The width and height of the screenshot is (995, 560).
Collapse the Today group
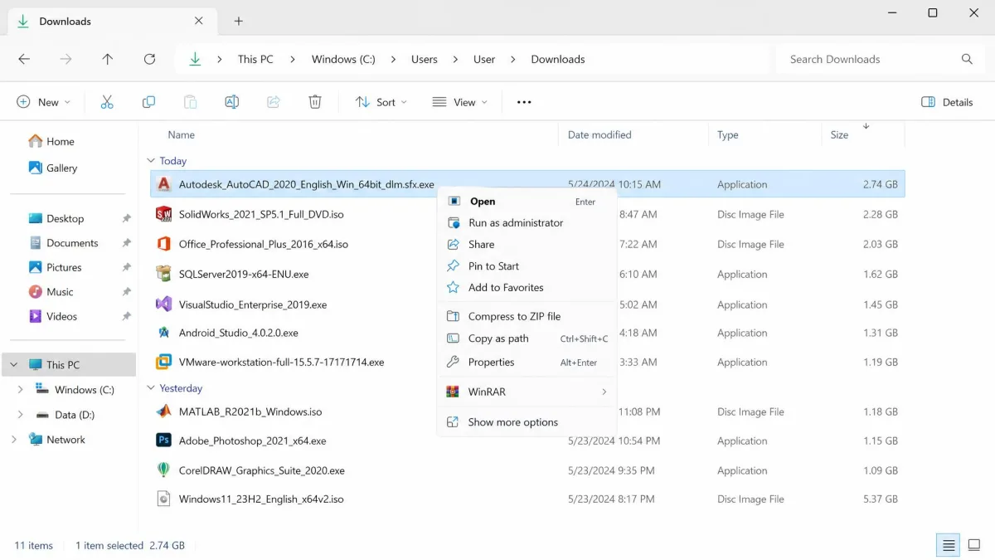point(151,161)
